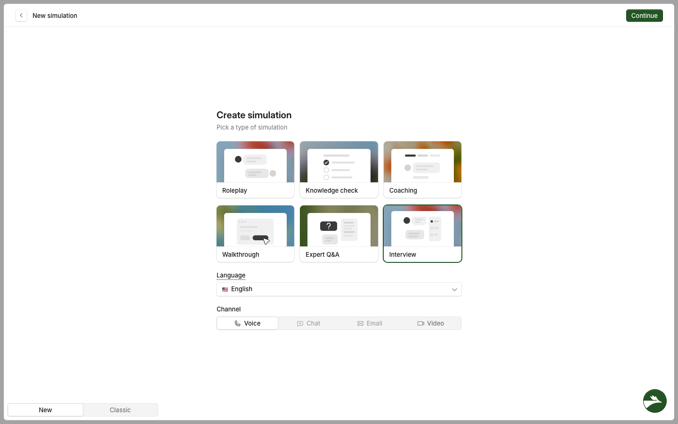This screenshot has width=678, height=424.
Task: Choose the Coaching simulation type
Action: coord(422,170)
